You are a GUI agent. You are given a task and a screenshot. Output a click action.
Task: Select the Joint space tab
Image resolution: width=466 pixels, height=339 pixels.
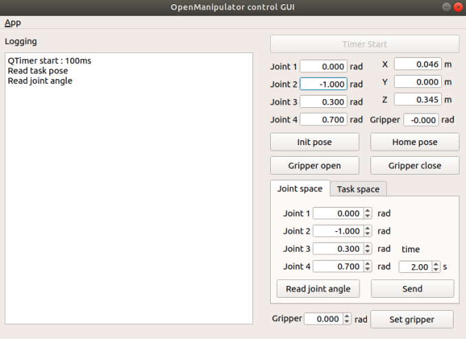point(300,188)
